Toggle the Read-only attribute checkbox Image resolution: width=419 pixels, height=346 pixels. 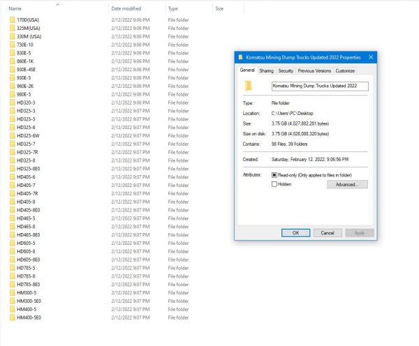tap(274, 175)
